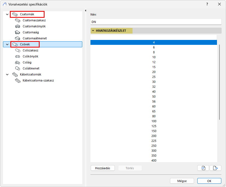
Task: Collapse the HIVATKOZÁSKÉSZLET section
Action: point(93,31)
